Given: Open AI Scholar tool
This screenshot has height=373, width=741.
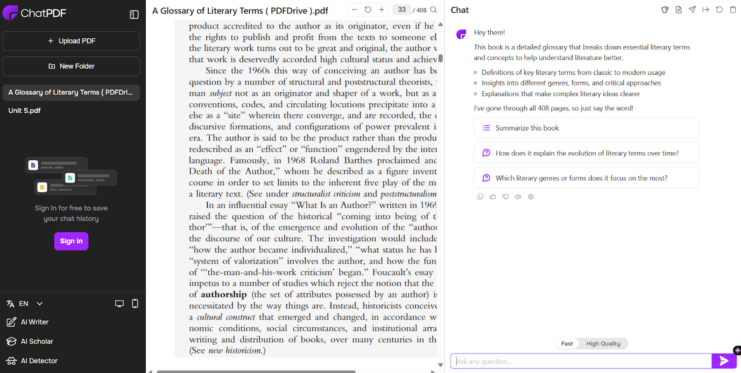Looking at the screenshot, I should 30,341.
